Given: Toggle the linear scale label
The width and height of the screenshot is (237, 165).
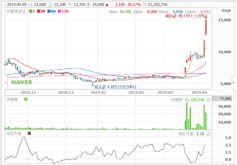Looking at the screenshot, I should (226, 11).
